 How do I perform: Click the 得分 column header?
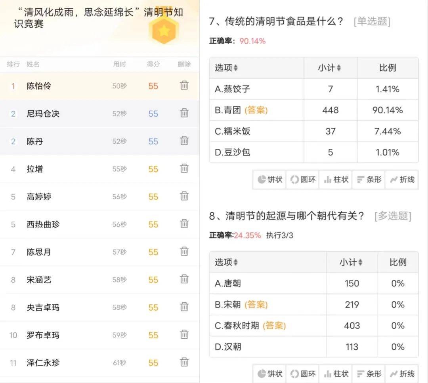(153, 64)
